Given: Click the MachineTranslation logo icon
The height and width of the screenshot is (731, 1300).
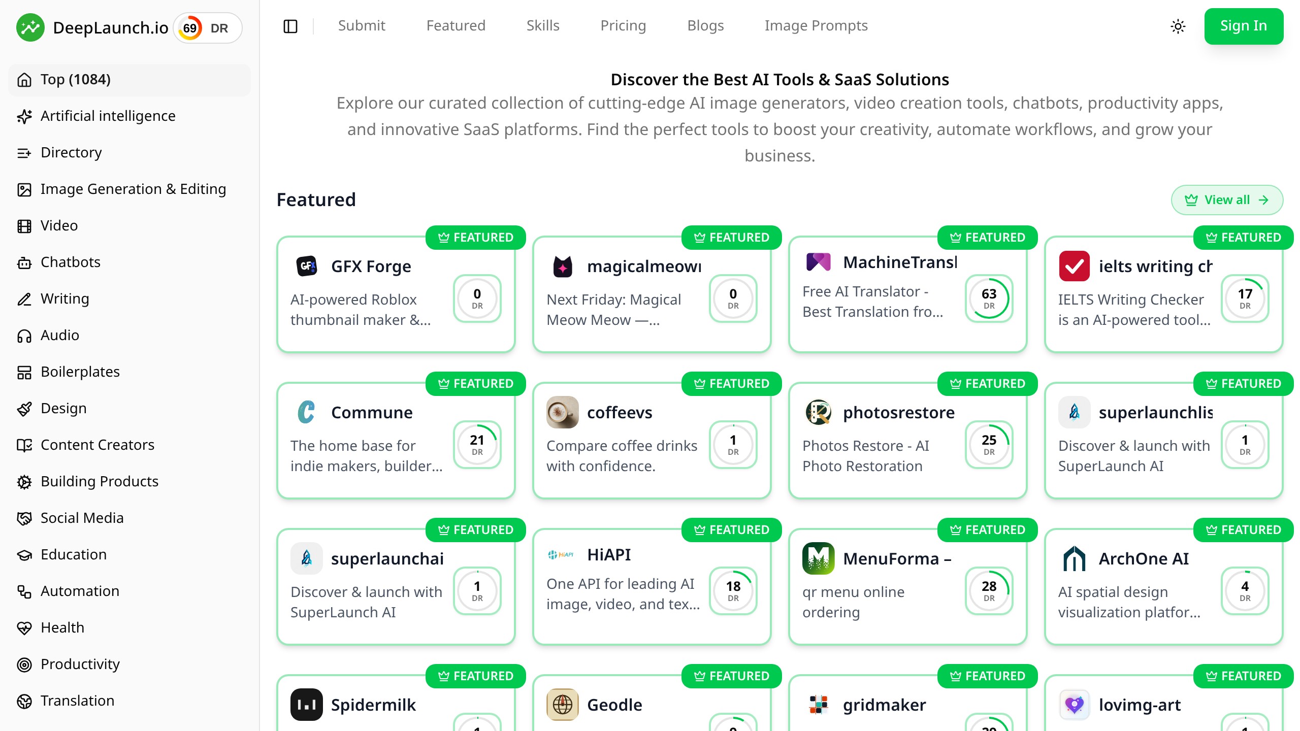Looking at the screenshot, I should pyautogui.click(x=819, y=262).
